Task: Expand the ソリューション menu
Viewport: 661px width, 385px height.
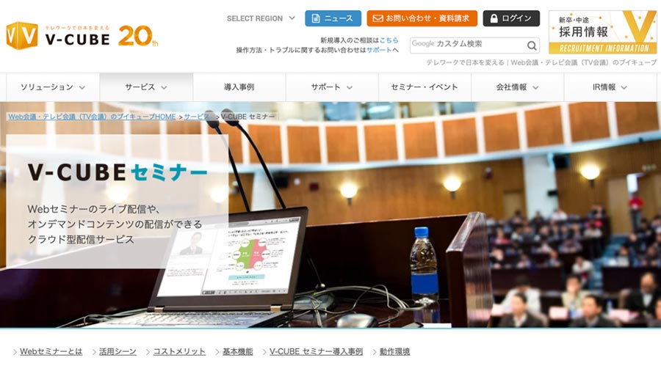Action: (53, 87)
